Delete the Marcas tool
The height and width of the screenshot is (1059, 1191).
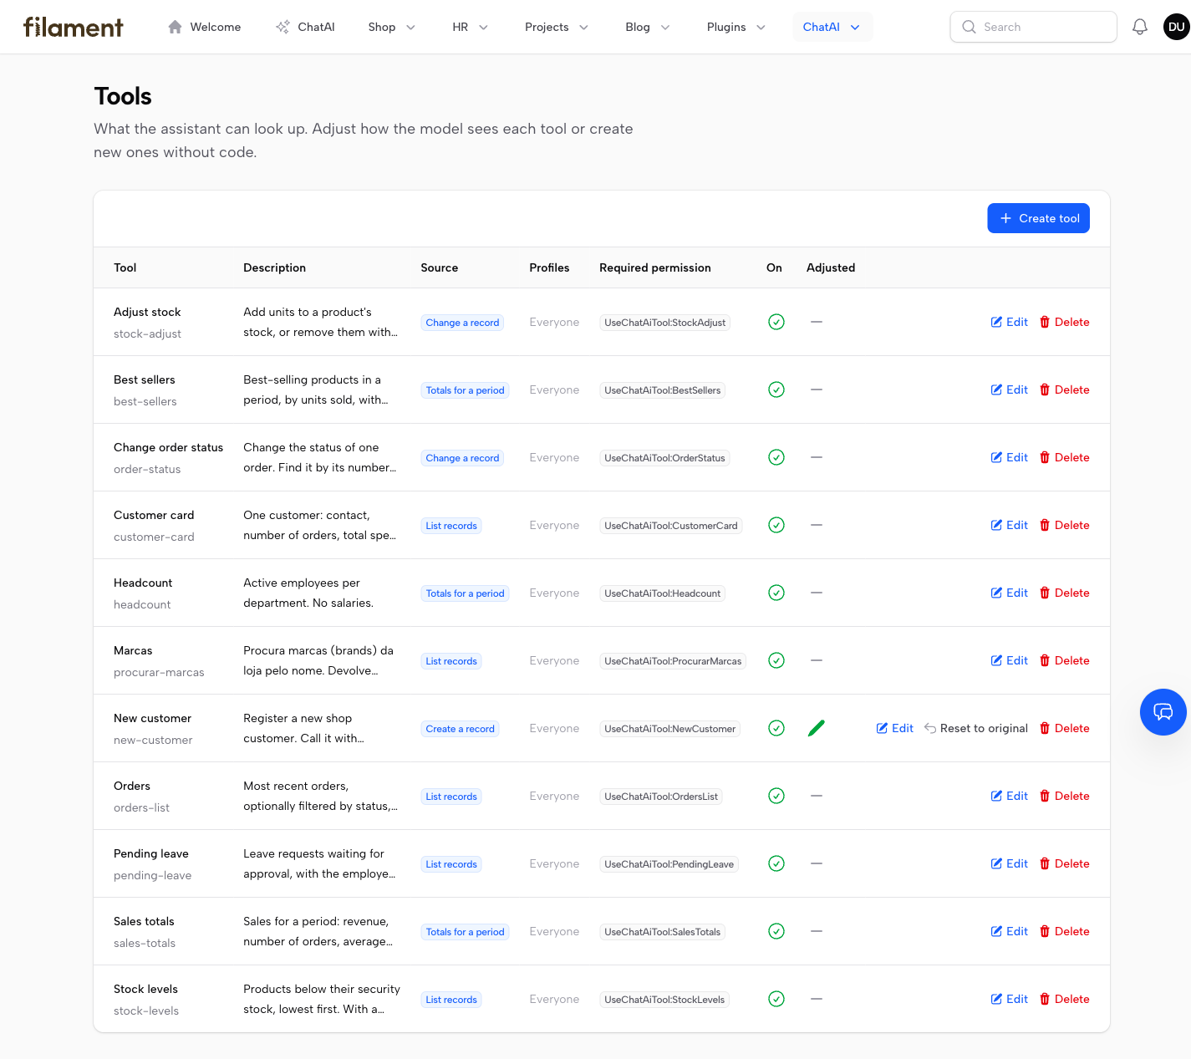(1064, 660)
